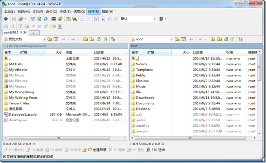This screenshot has height=163, width=266.
Task: Toggle directory tree in remote panel
Action: (x=240, y=39)
